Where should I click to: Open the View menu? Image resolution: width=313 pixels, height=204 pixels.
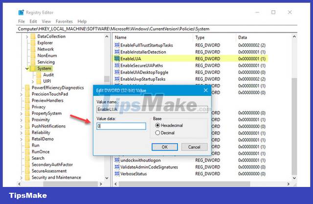[46, 21]
